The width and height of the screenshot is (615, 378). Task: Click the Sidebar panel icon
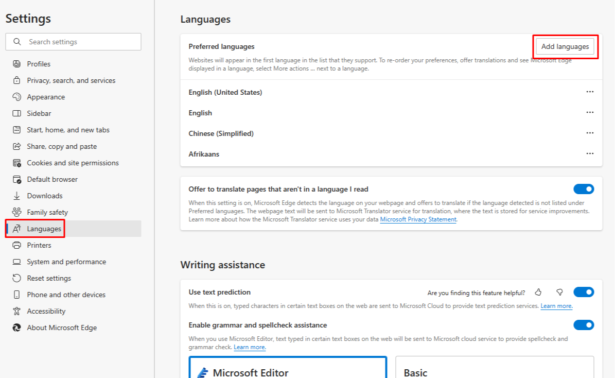point(16,113)
